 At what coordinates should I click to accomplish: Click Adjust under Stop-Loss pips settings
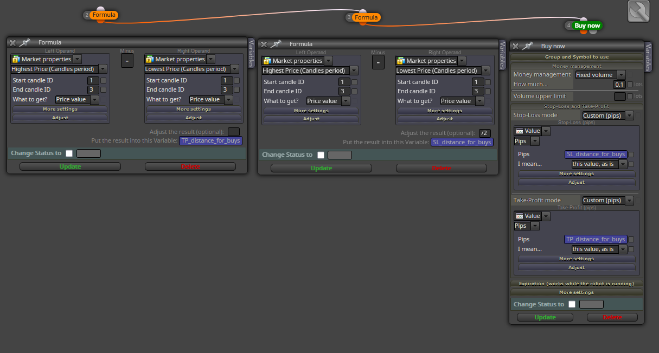(x=577, y=182)
